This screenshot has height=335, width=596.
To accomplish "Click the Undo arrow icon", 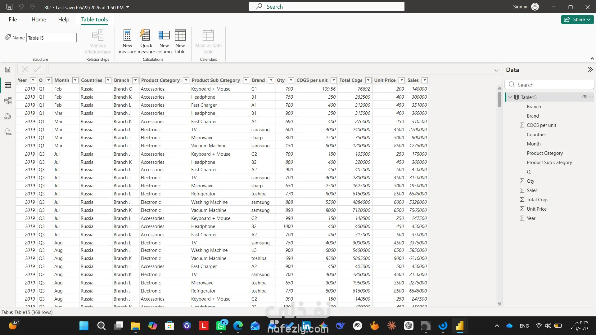I will (x=21, y=7).
